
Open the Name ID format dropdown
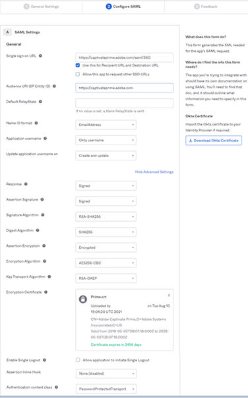[106, 125]
